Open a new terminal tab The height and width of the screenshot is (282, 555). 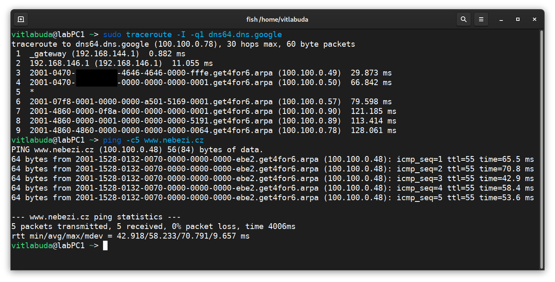pos(21,19)
